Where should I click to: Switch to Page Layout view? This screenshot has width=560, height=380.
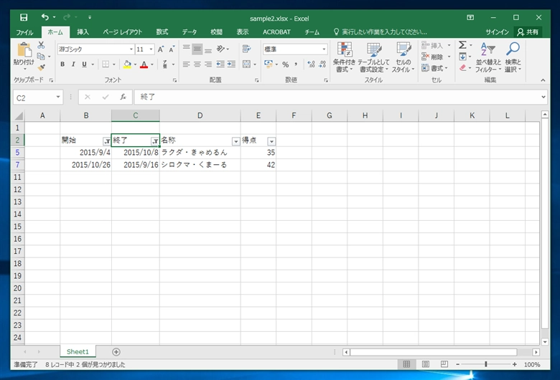coord(426,364)
